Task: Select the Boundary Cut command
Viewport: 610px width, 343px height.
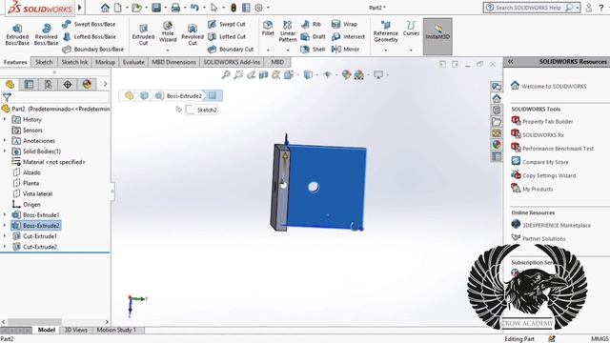Action: pos(231,50)
